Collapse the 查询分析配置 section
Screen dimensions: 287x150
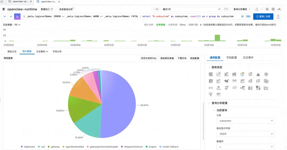(x=209, y=103)
